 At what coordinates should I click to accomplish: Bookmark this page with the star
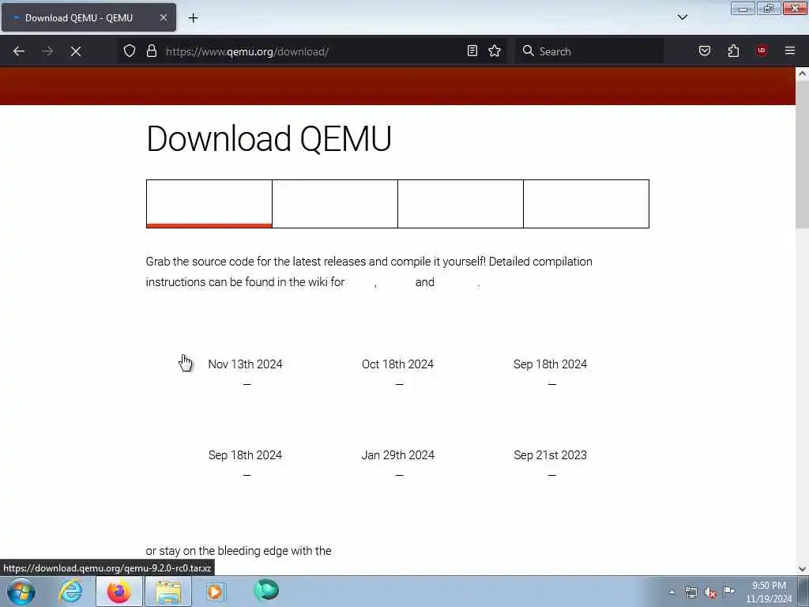(495, 51)
